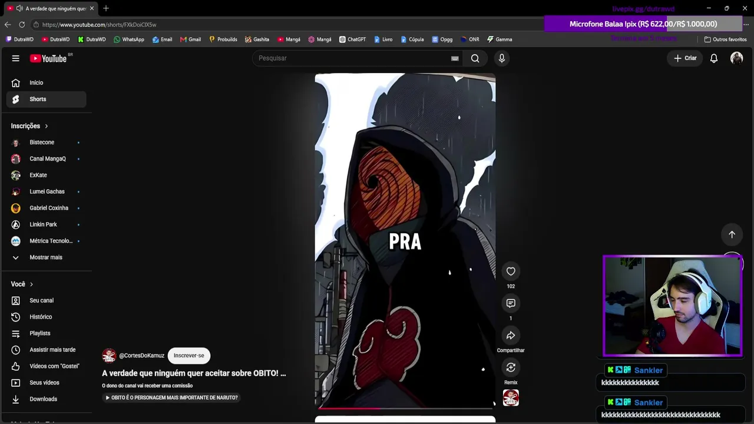Expand subscriptions with Mostrar mais

[x=46, y=257]
